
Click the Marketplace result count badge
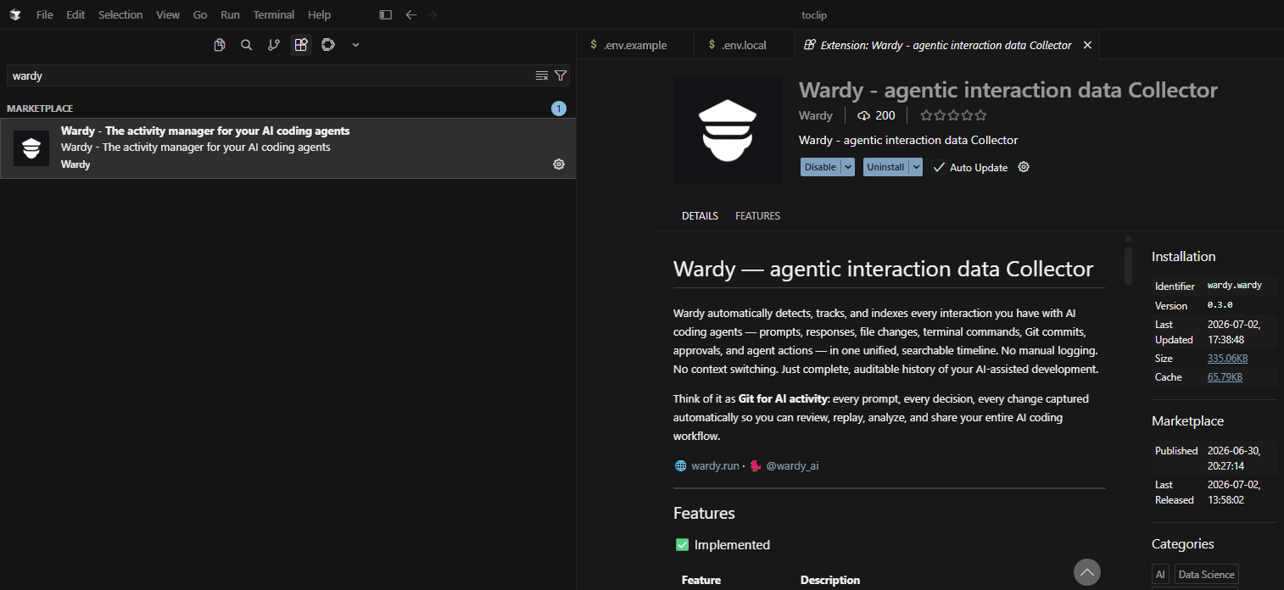tap(559, 109)
